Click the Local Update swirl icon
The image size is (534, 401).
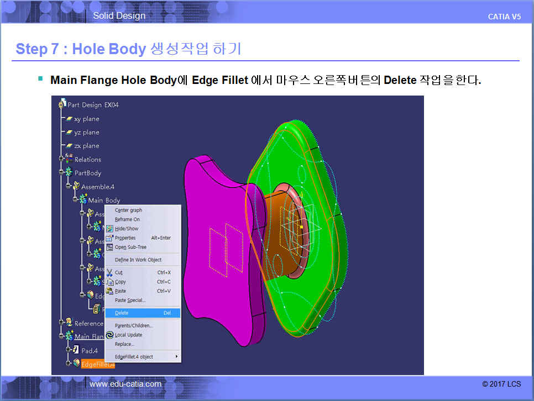pyautogui.click(x=109, y=335)
